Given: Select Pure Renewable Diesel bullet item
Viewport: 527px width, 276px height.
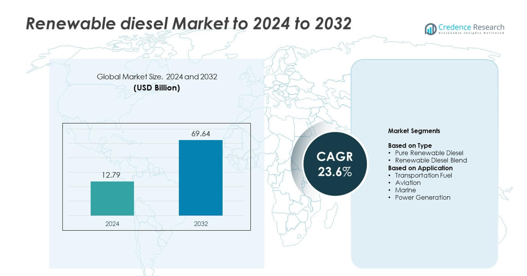Looking at the screenshot, I should [429, 153].
